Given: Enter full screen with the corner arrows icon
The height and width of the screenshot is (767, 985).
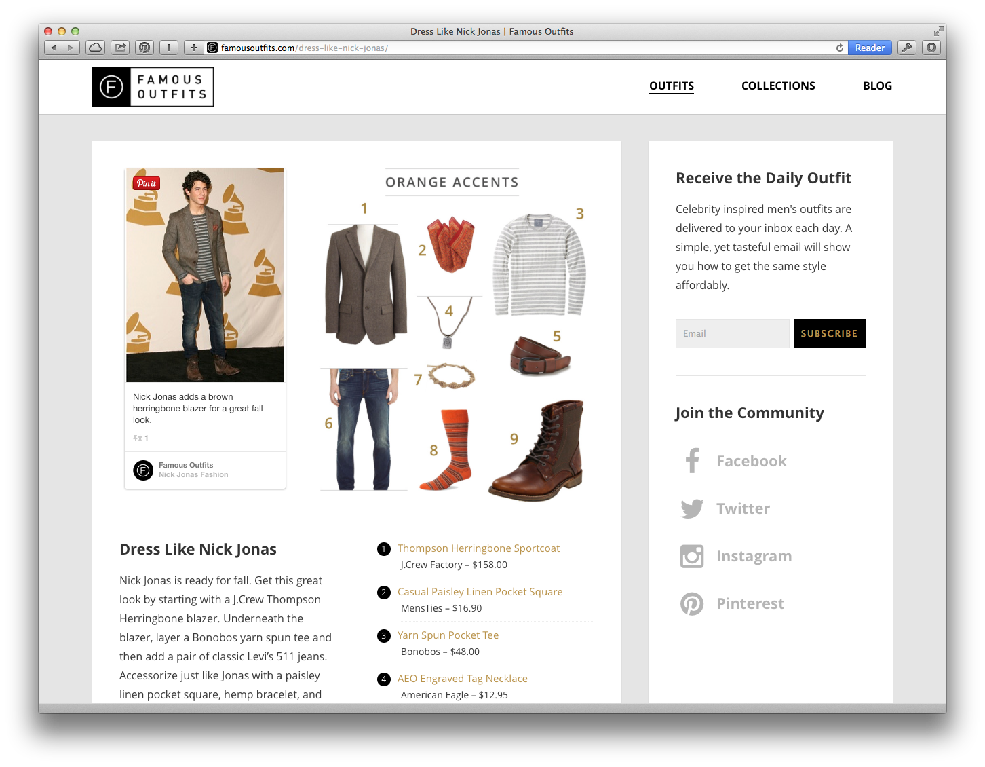Looking at the screenshot, I should (x=938, y=31).
